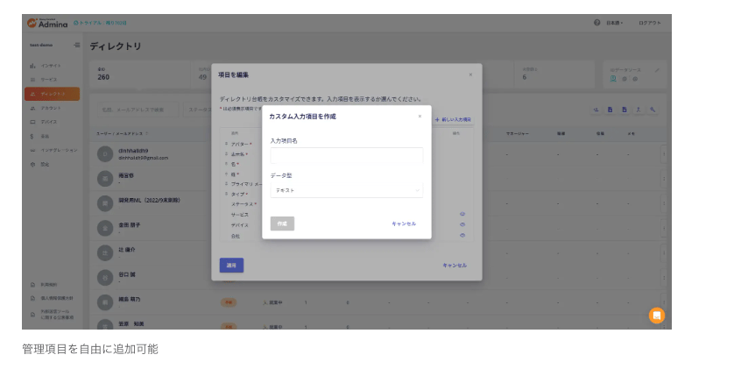
Task: Click the test-demo workspace name
Action: click(x=41, y=45)
